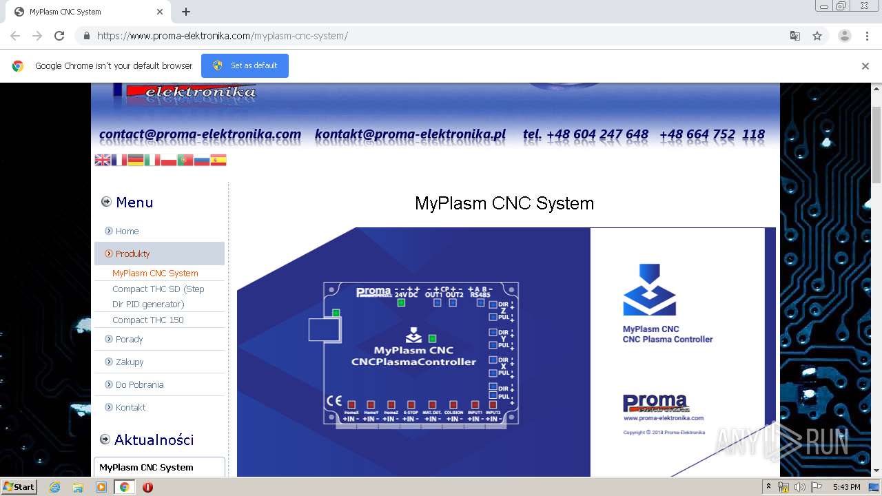
Task: Select the Chrome taskbar button
Action: pyautogui.click(x=124, y=487)
